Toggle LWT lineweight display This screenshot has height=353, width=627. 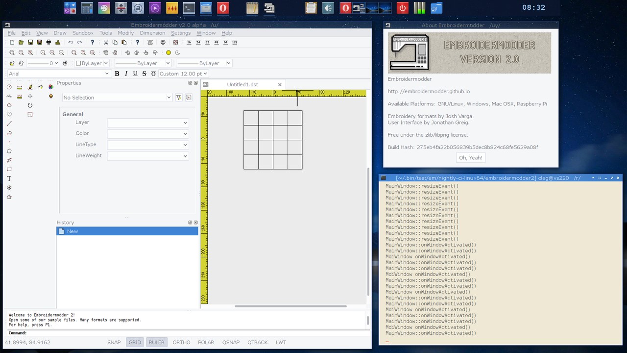click(x=281, y=342)
